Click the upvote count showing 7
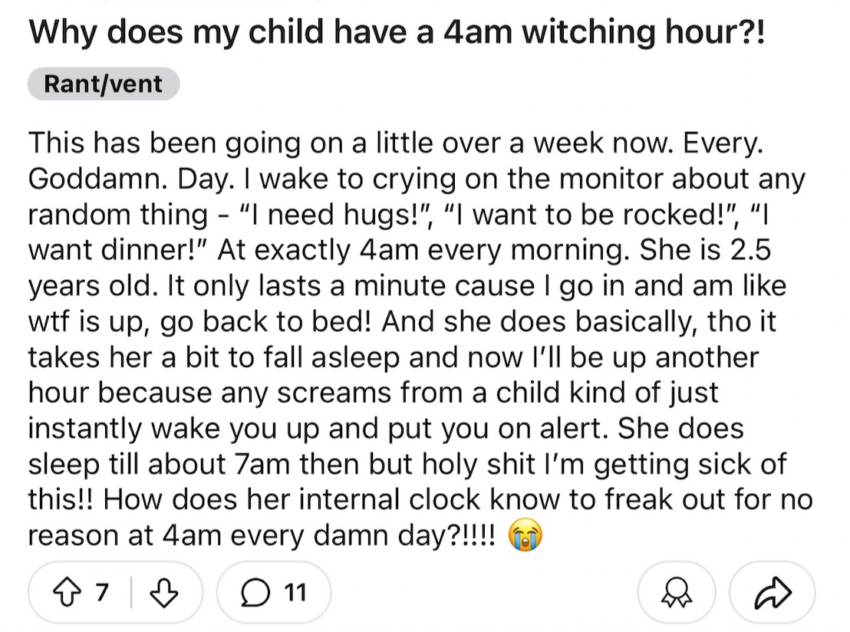The image size is (850, 632). 102,592
